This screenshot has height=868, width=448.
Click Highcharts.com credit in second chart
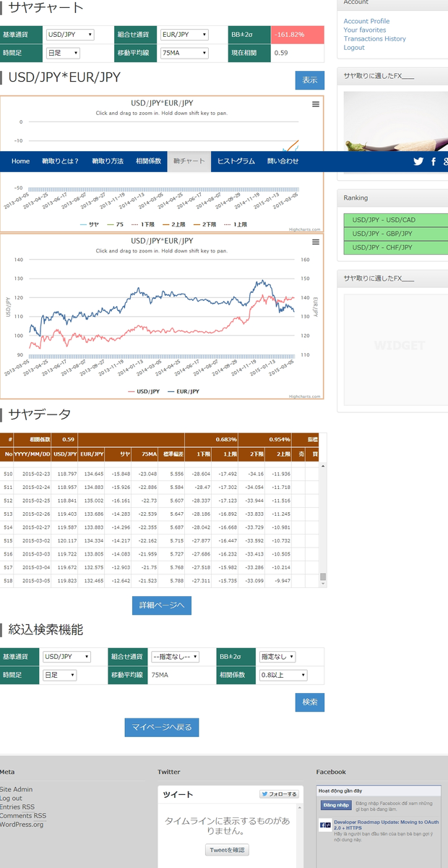(x=303, y=396)
